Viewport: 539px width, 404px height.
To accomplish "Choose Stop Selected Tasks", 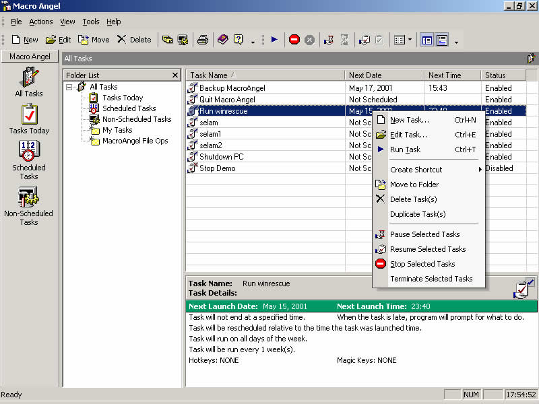I will click(x=429, y=264).
